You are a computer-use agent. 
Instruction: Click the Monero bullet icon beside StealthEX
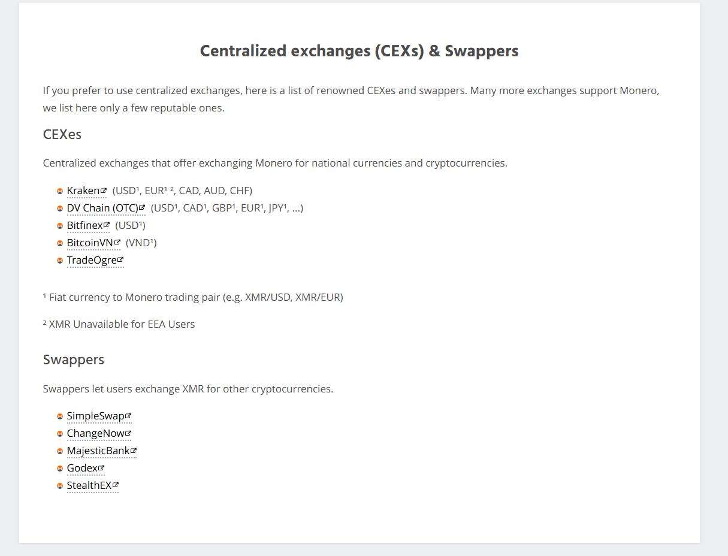tap(60, 486)
